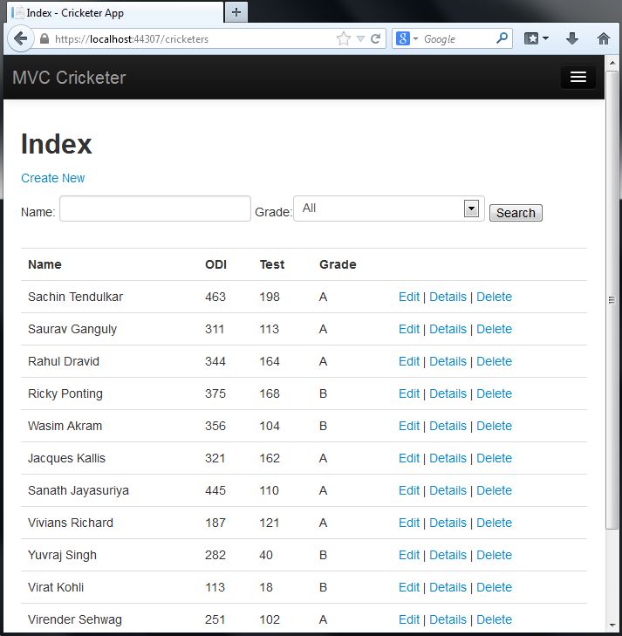Click the ODI column header
This screenshot has width=622, height=636.
215,264
